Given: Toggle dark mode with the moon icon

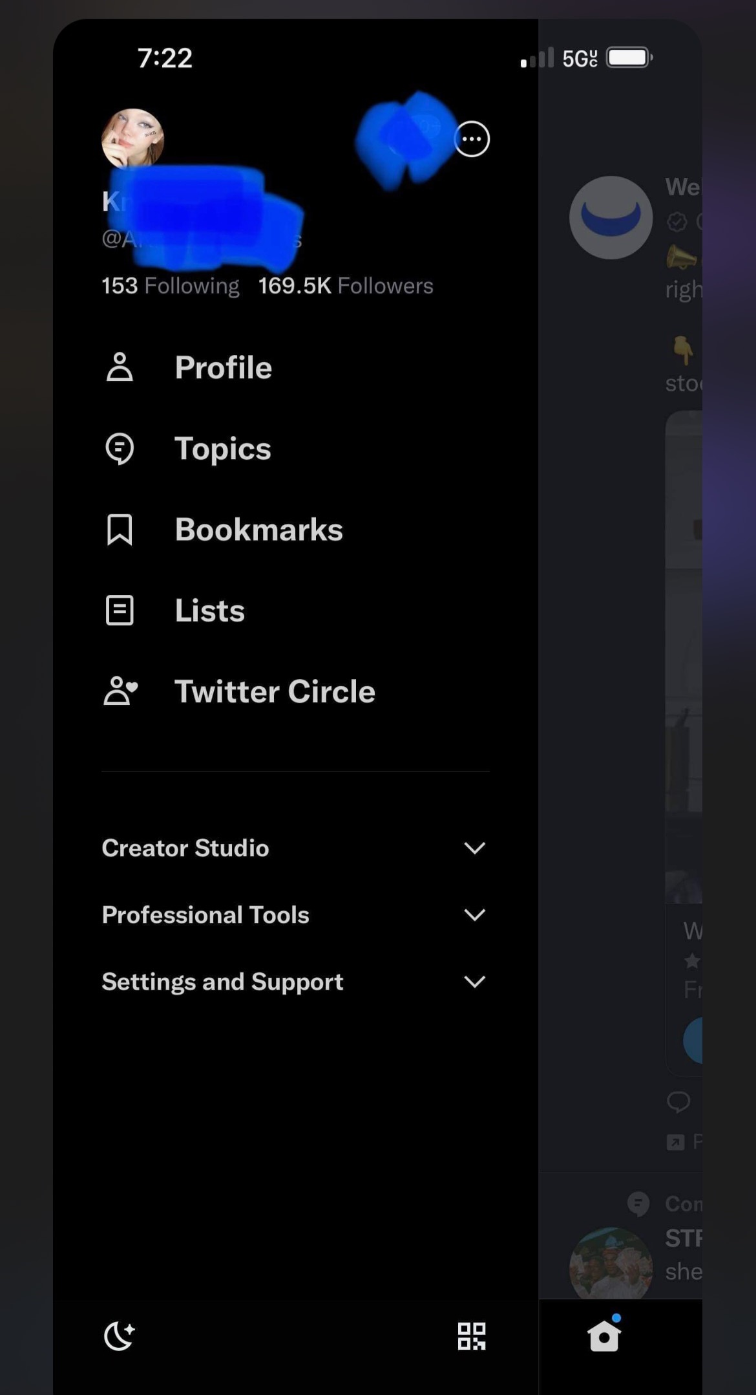Looking at the screenshot, I should pos(120,1336).
